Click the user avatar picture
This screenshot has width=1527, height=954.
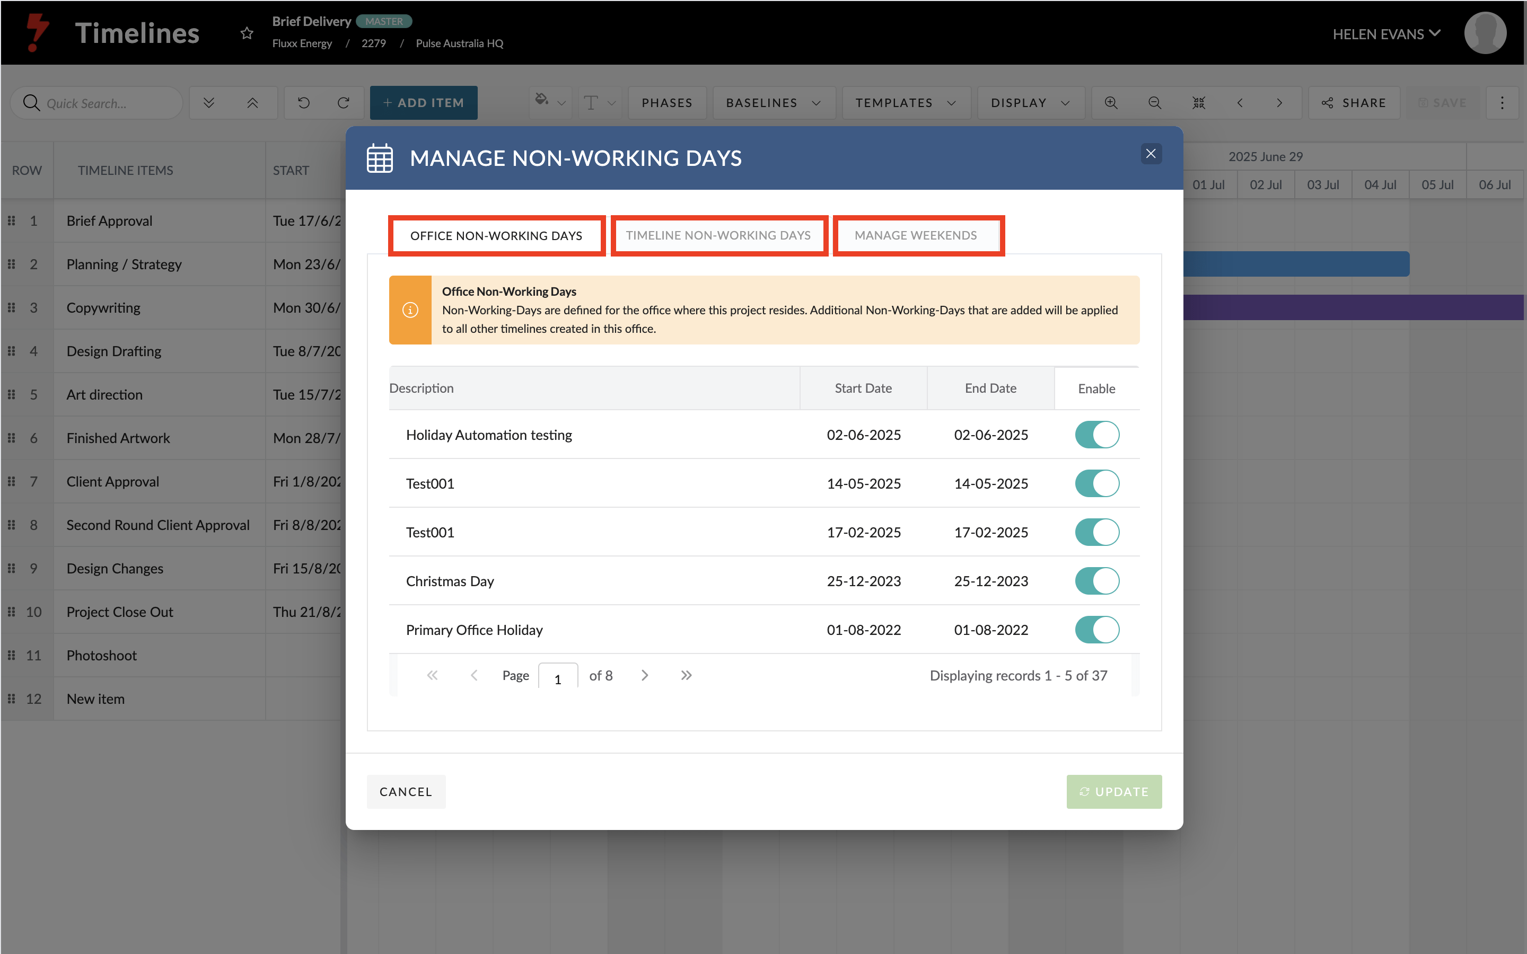click(1485, 33)
